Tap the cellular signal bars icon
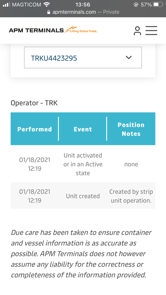The width and height of the screenshot is (166, 295). (x=6, y=5)
